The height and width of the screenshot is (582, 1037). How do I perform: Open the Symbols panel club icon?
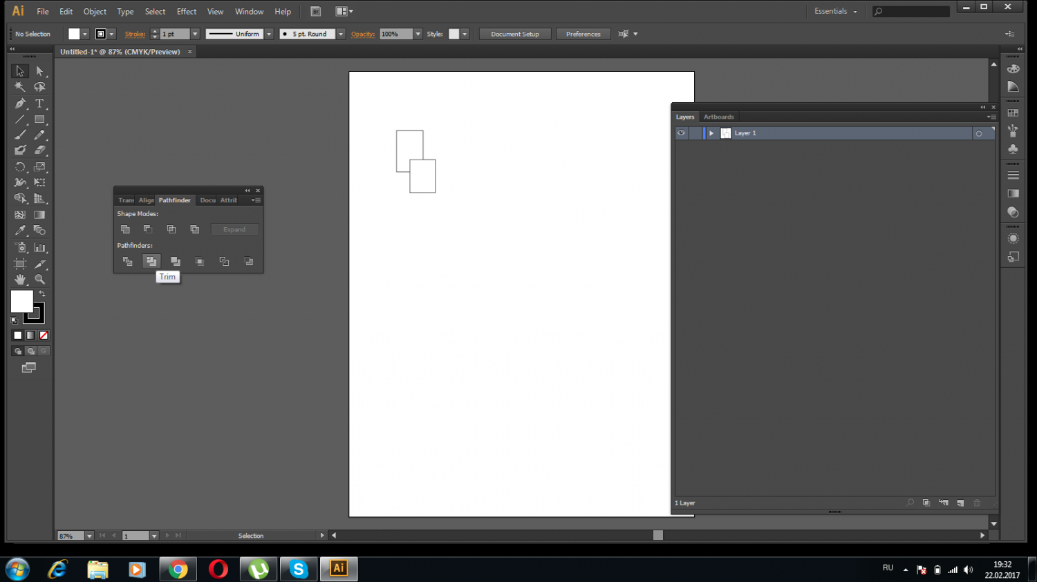pyautogui.click(x=1013, y=148)
